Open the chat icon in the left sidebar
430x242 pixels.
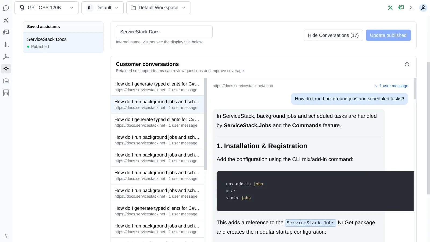6,8
